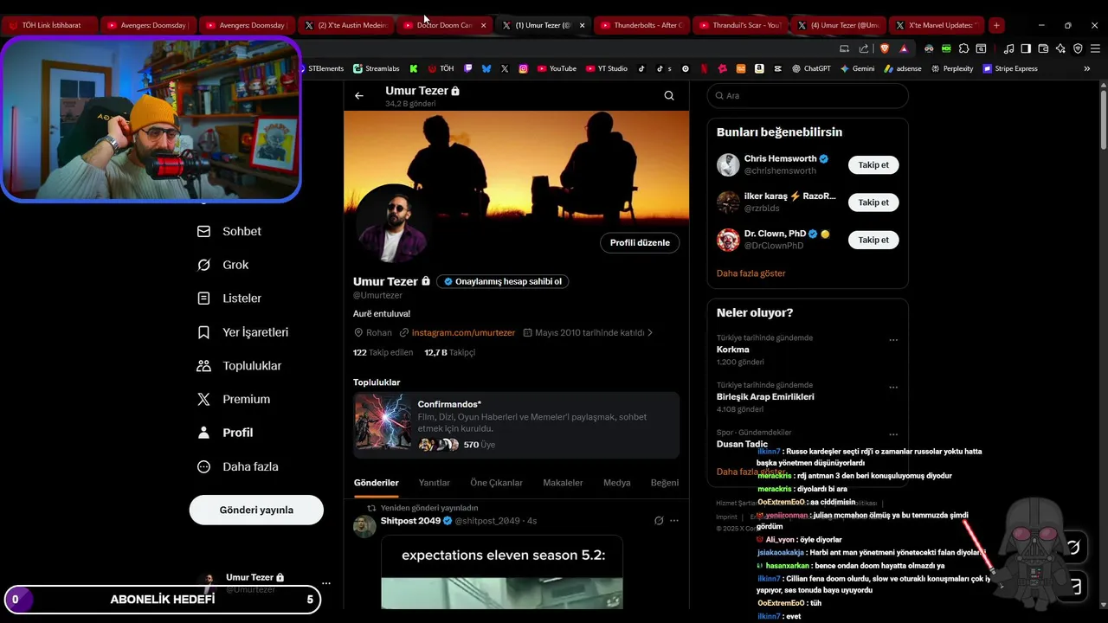Screen dimensions: 1108x623
Task: Open account switcher menu dots
Action: pyautogui.click(x=326, y=583)
